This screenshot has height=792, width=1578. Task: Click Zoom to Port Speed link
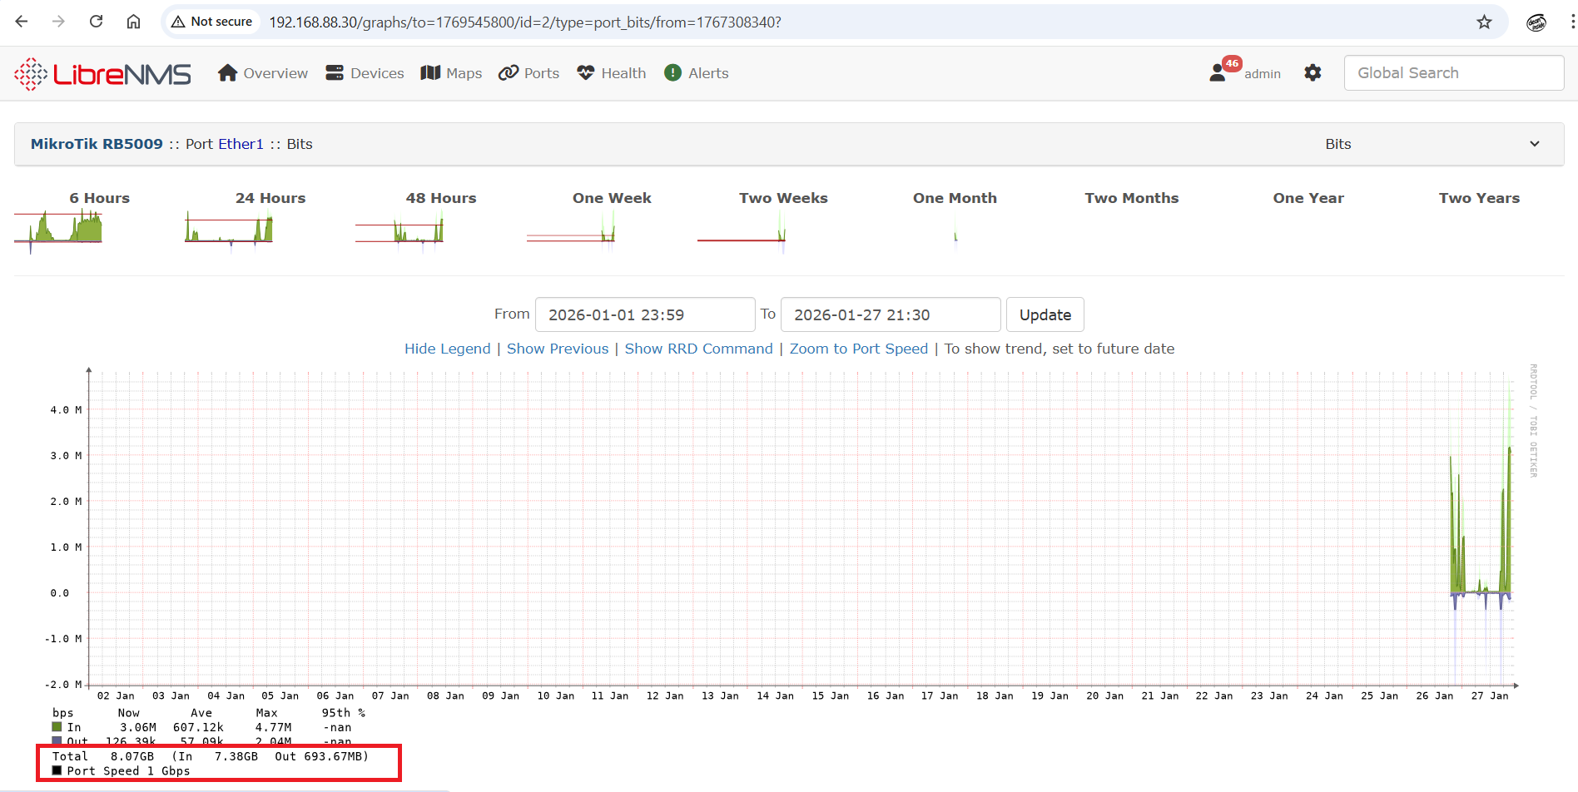859,349
